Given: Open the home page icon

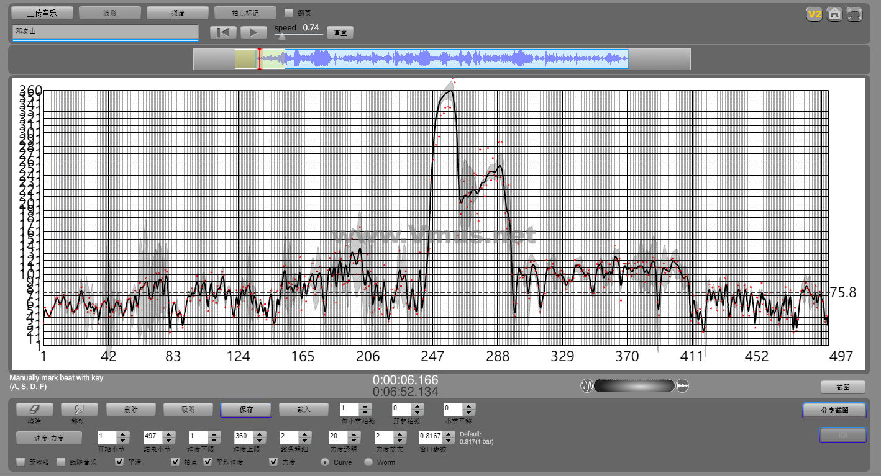Looking at the screenshot, I should coord(834,14).
